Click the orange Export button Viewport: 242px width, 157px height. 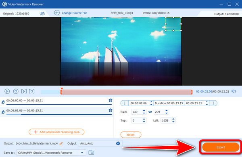221,147
